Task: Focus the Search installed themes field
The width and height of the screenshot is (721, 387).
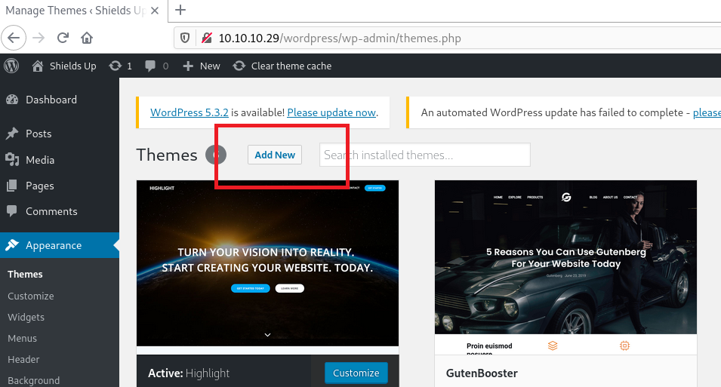Action: (424, 155)
